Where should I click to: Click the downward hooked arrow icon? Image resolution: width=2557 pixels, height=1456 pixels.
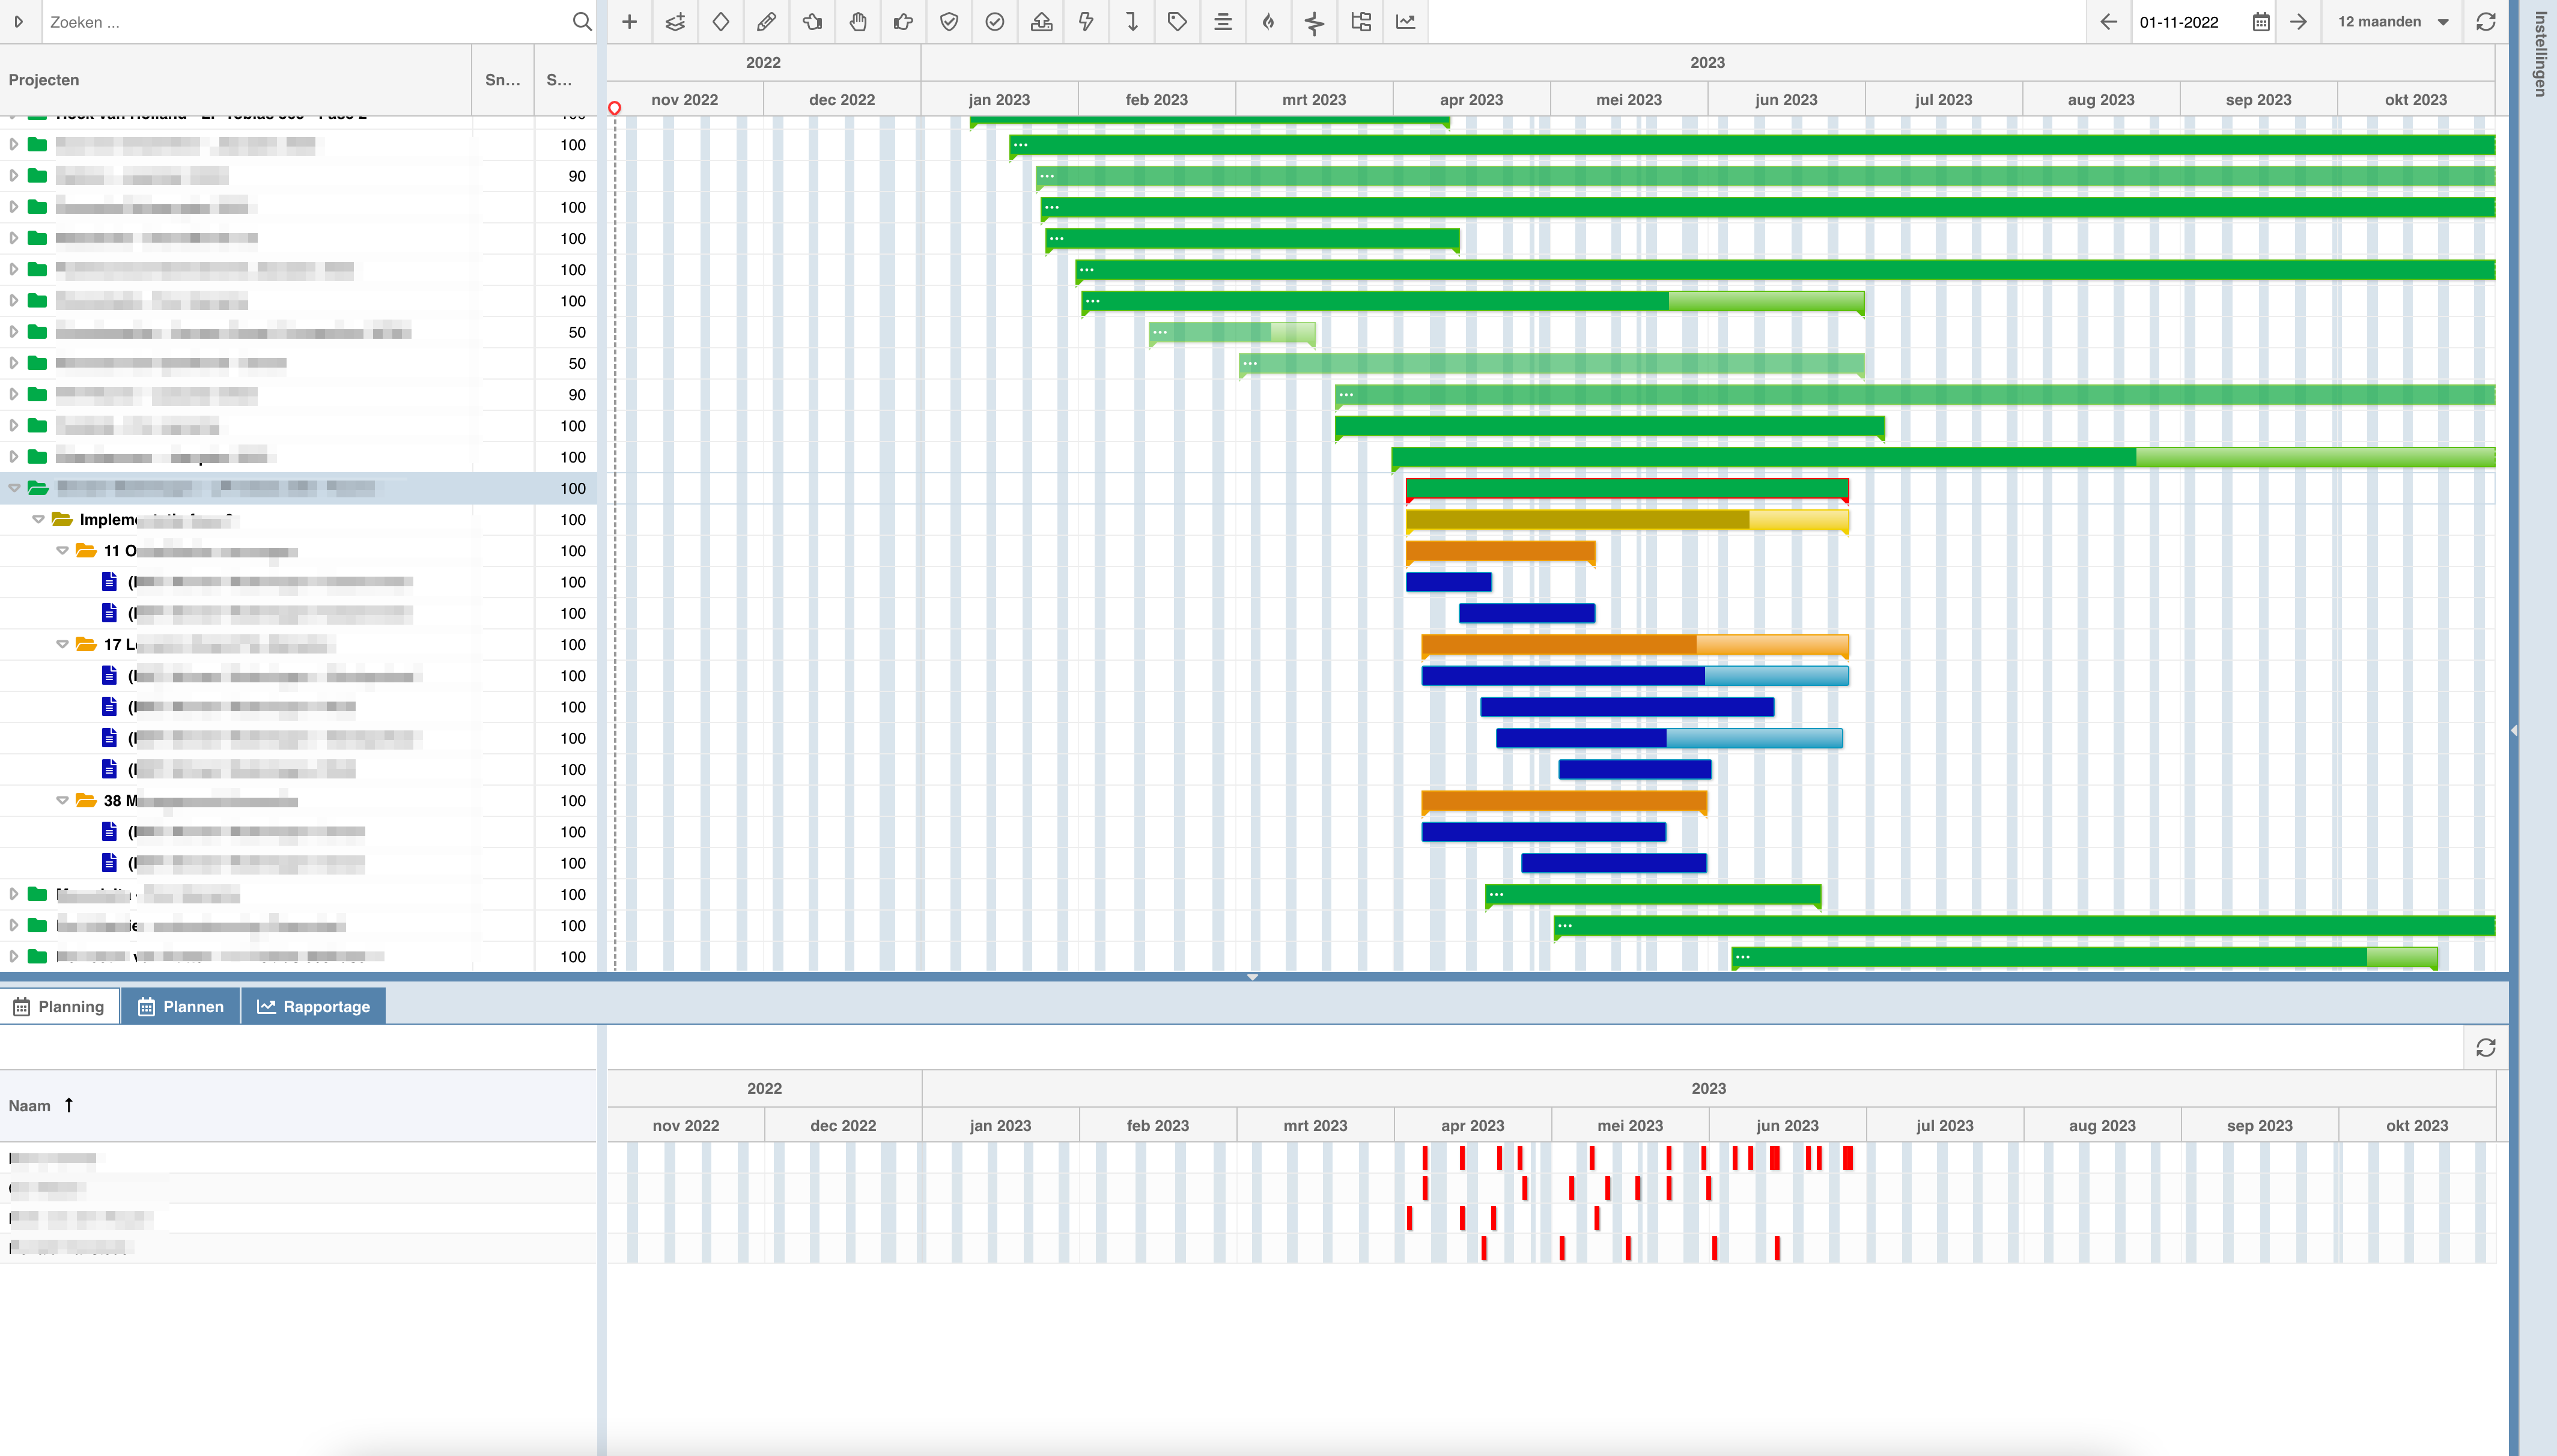click(1132, 22)
